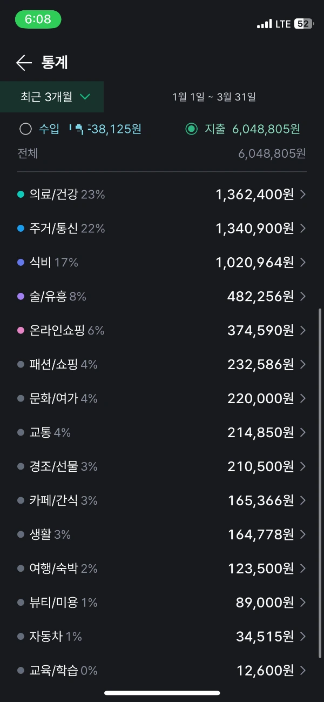Tap the 482,256원 amount
Screen dimensions: 324x702
[x=261, y=296]
